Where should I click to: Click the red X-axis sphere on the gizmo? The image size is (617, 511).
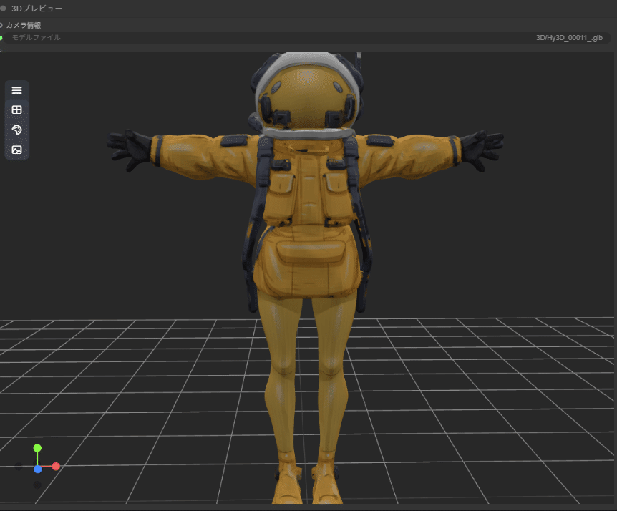(57, 467)
